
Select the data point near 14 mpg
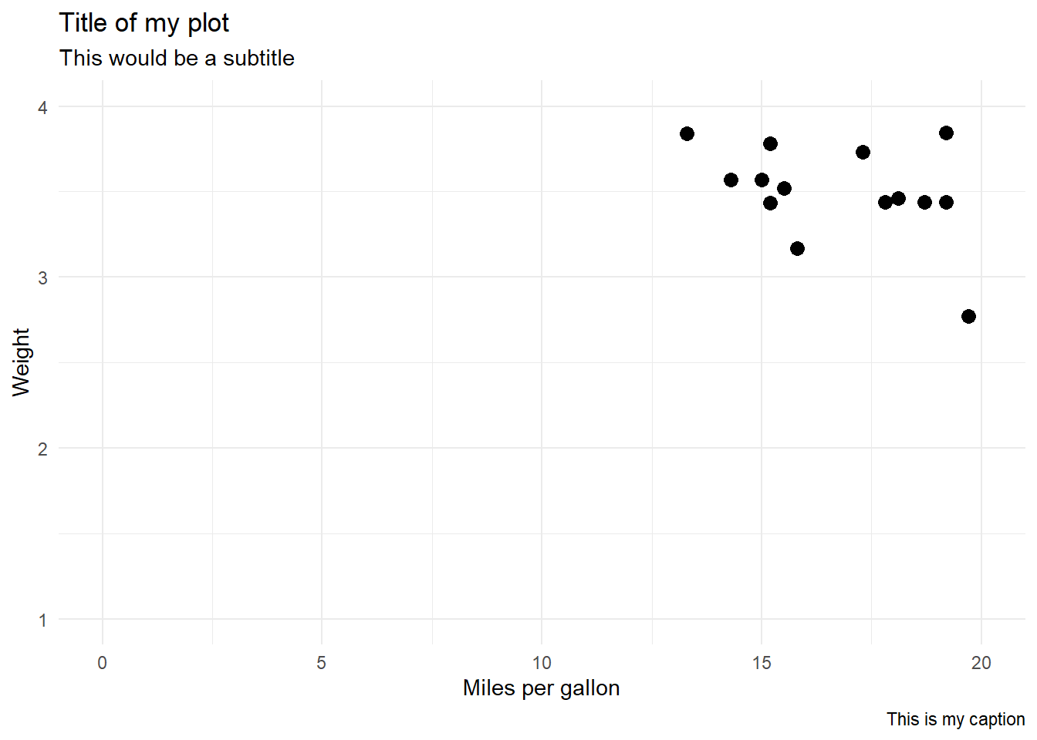click(x=731, y=180)
